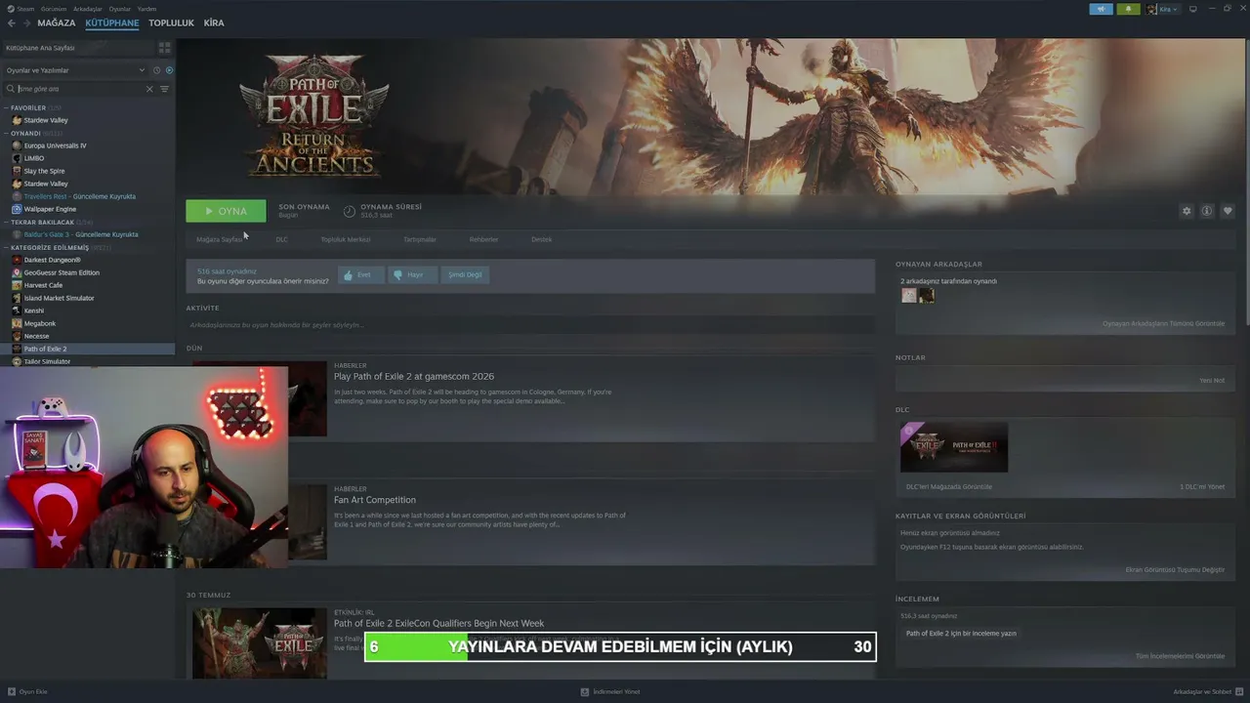
Task: Click the Darkest Dungeon game icon
Action: 17,260
